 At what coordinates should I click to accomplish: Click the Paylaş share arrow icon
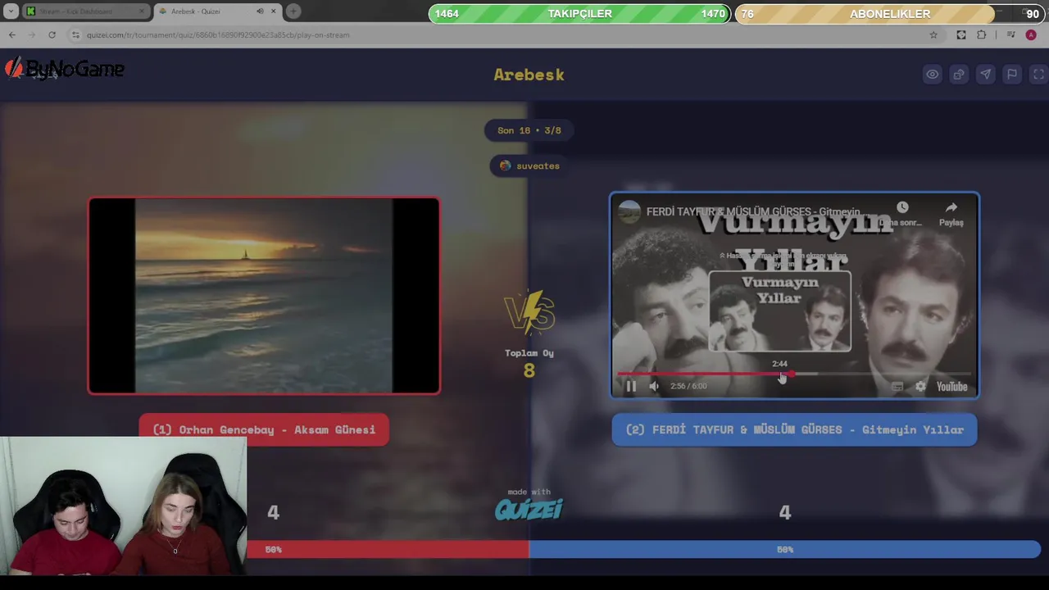point(951,208)
